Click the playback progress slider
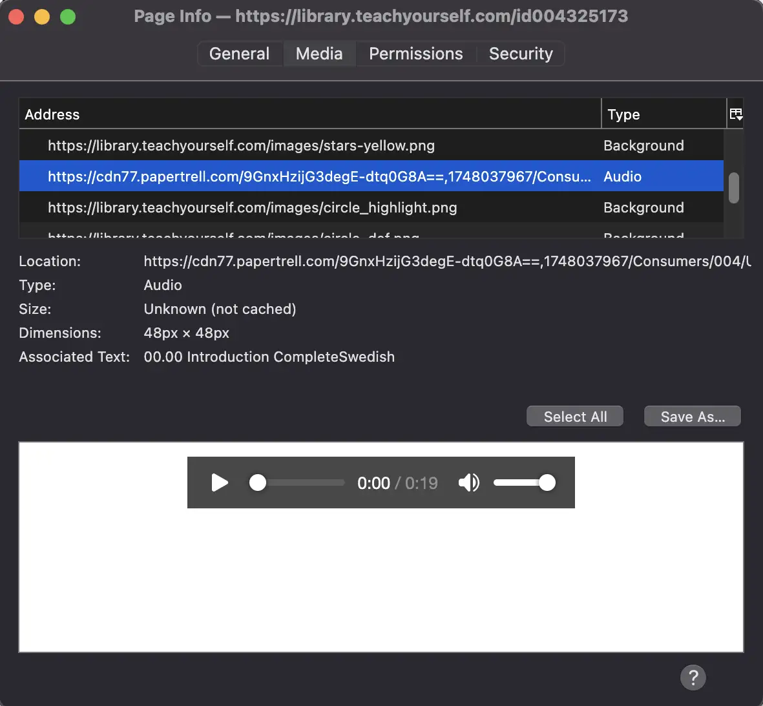The image size is (763, 706). pos(297,483)
